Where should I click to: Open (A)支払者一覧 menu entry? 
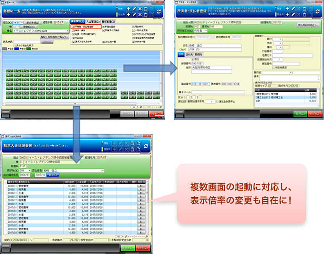109,41
